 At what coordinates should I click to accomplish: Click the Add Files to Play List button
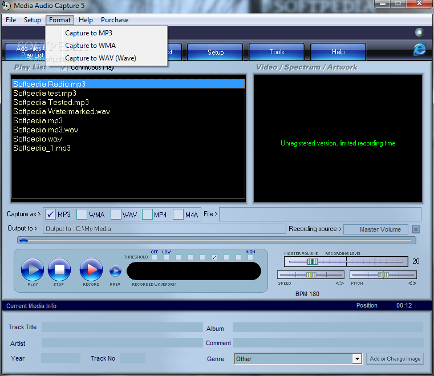tap(26, 52)
